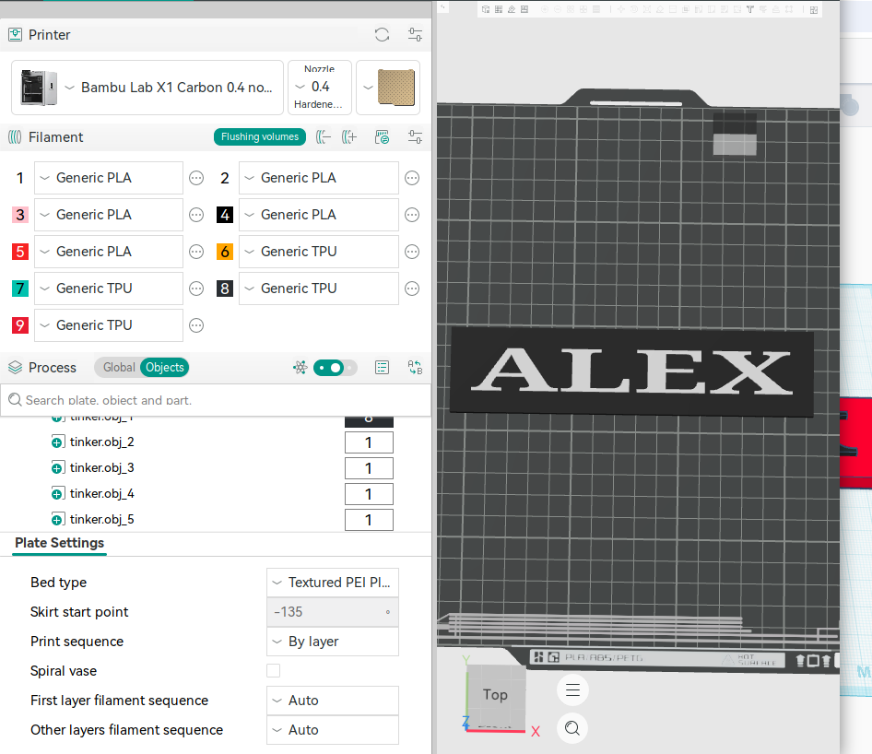Click the Auto orient toolbar icon
This screenshot has width=872, height=754.
(x=512, y=9)
